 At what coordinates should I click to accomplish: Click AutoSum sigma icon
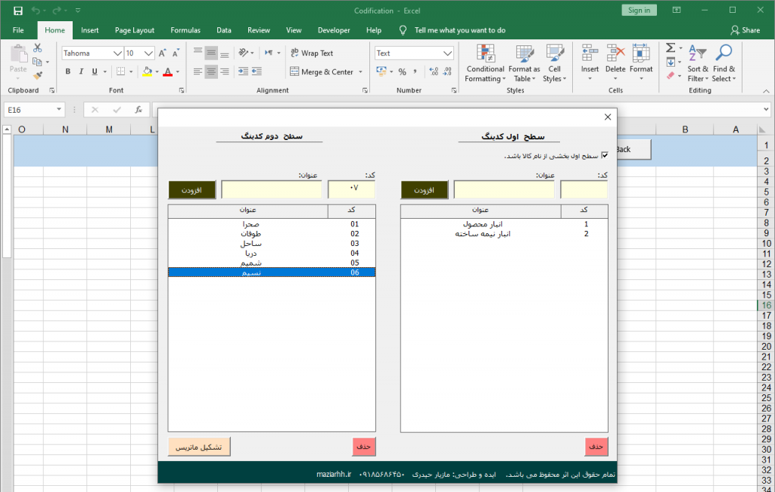pos(671,48)
